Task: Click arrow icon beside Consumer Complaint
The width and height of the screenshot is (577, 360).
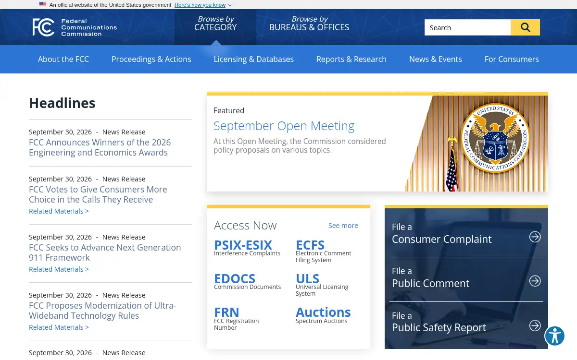Action: [535, 237]
